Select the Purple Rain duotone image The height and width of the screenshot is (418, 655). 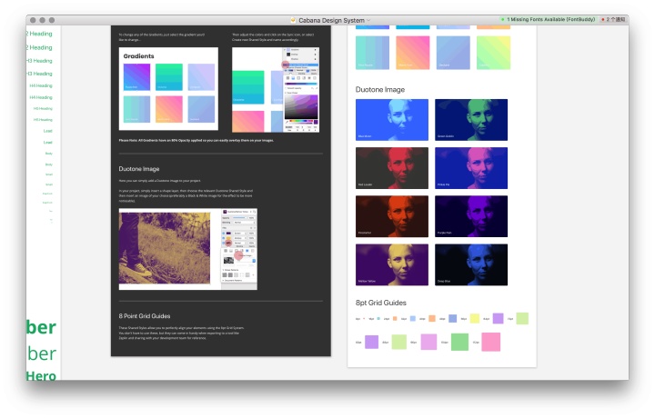[471, 216]
